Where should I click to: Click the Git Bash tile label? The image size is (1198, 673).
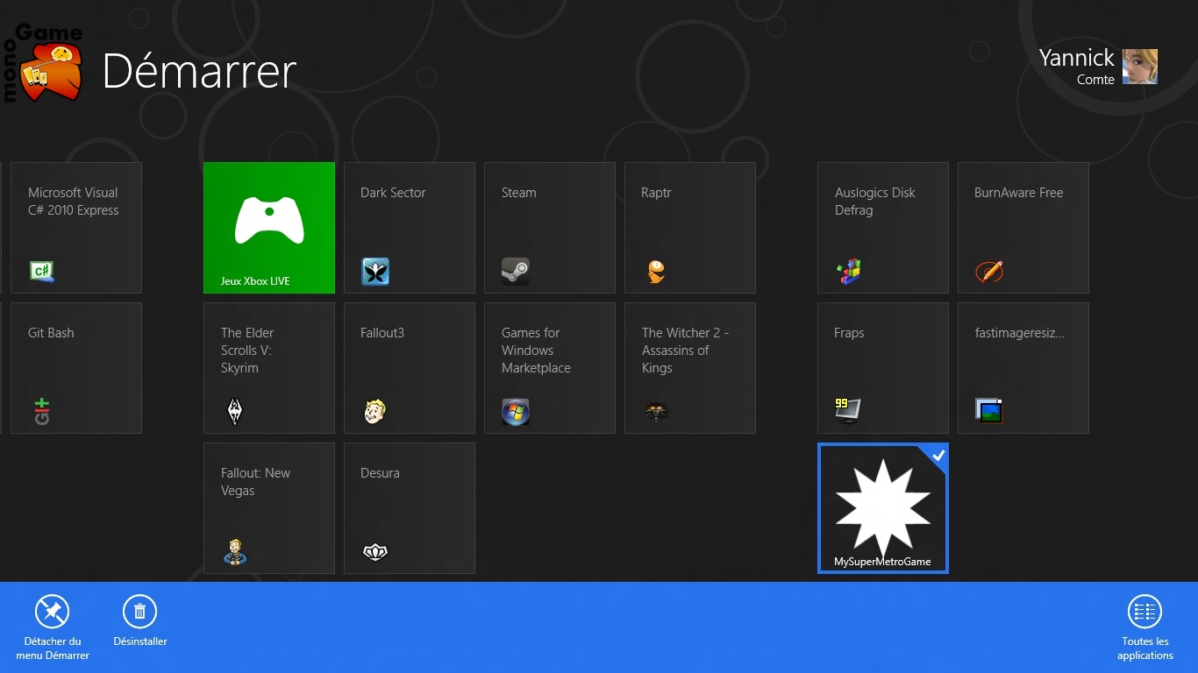click(51, 333)
